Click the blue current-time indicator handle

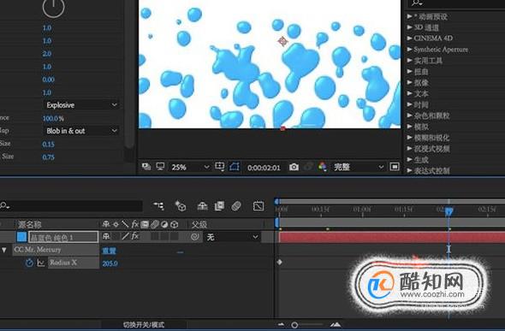(449, 211)
